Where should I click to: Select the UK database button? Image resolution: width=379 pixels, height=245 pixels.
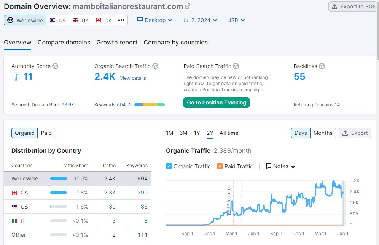81,20
